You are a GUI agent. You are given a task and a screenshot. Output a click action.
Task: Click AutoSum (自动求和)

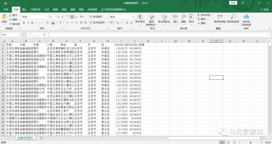tap(204, 15)
